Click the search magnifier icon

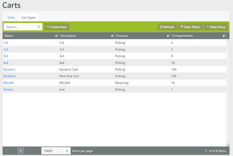tap(39, 27)
